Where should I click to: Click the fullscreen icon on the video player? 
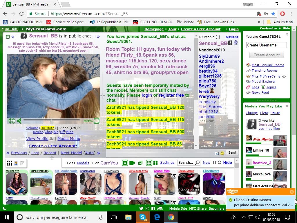97,121
